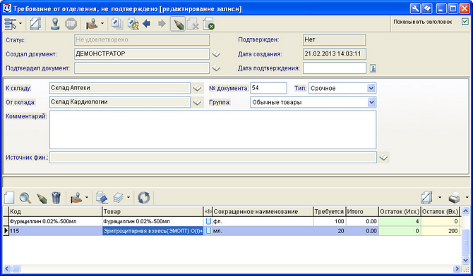Image resolution: width=473 pixels, height=276 pixels.
Task: Open dropdown next to stacked sheets icon
Action: (128, 198)
